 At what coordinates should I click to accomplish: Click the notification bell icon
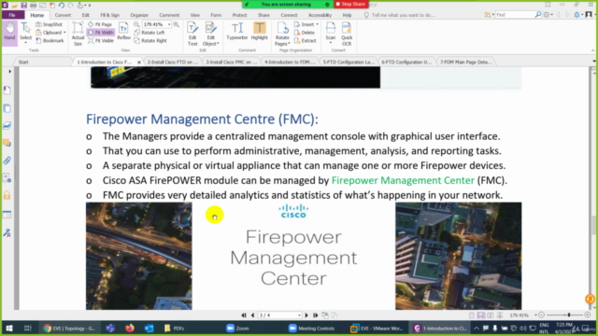click(x=577, y=15)
